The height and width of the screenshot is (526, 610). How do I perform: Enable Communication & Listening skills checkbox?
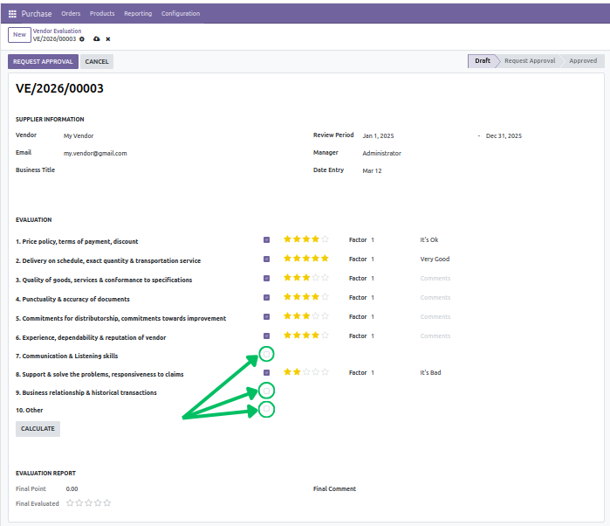click(266, 355)
